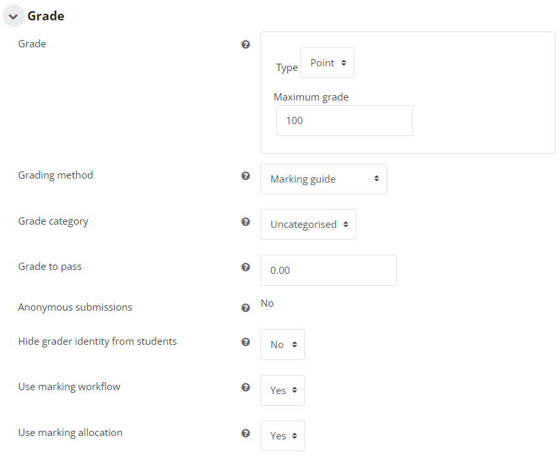559x463 pixels.
Task: Click the Maximum grade input field
Action: click(344, 121)
